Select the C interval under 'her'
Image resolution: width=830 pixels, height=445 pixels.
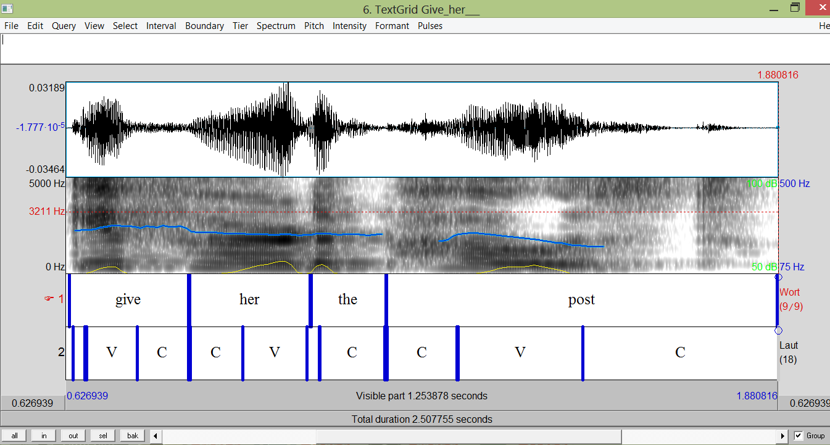coord(216,353)
